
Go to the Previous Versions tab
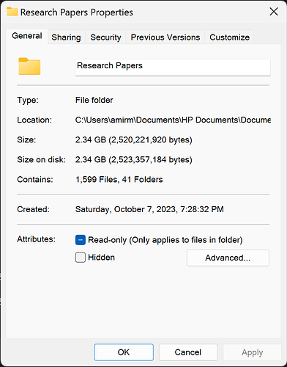[x=165, y=37]
